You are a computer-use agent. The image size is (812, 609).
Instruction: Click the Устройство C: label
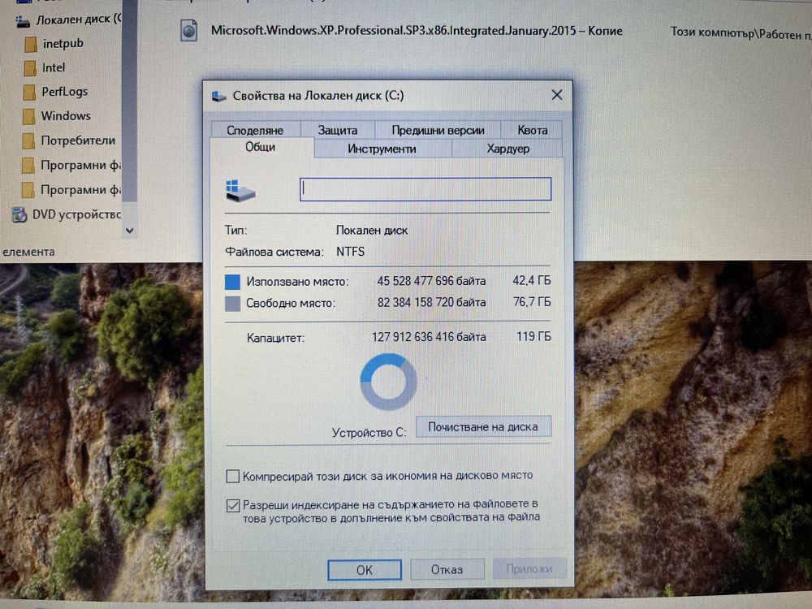pos(369,433)
